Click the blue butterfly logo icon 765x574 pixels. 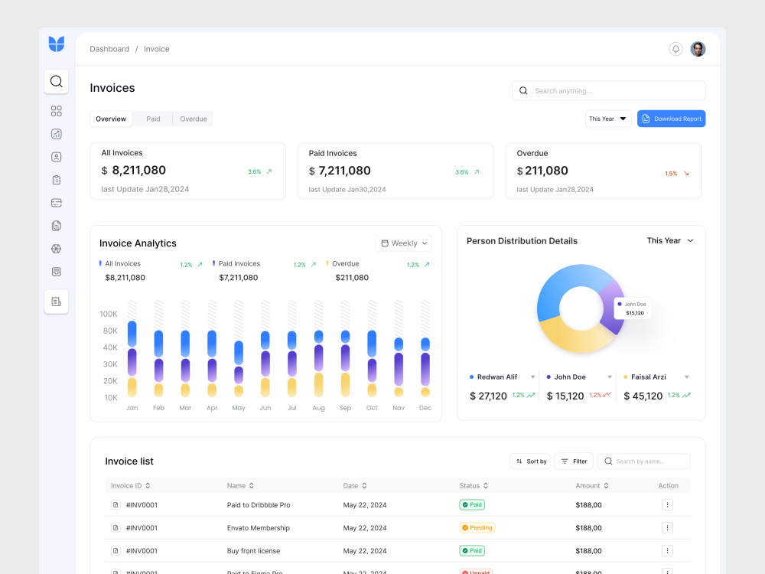[57, 44]
